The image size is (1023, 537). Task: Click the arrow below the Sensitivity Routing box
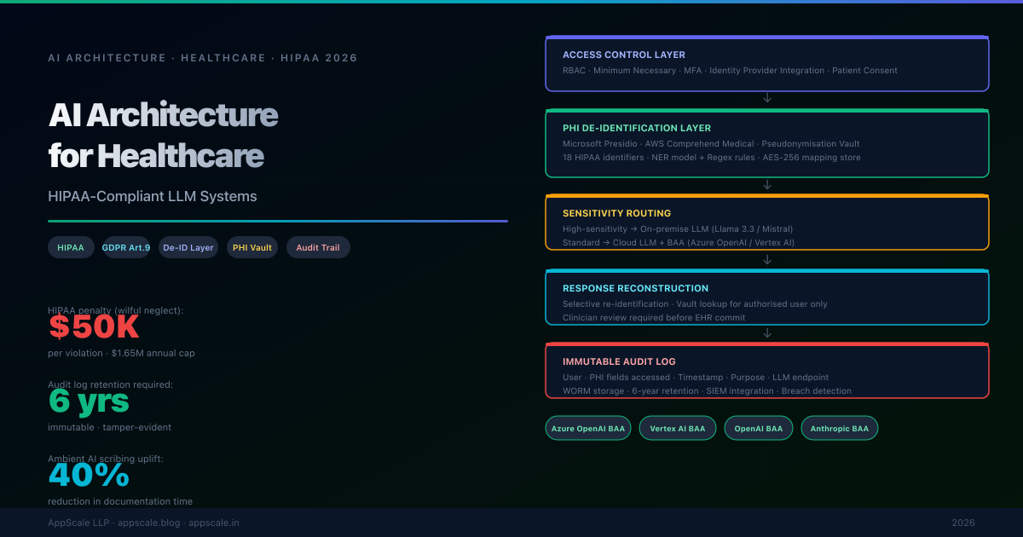coord(767,259)
